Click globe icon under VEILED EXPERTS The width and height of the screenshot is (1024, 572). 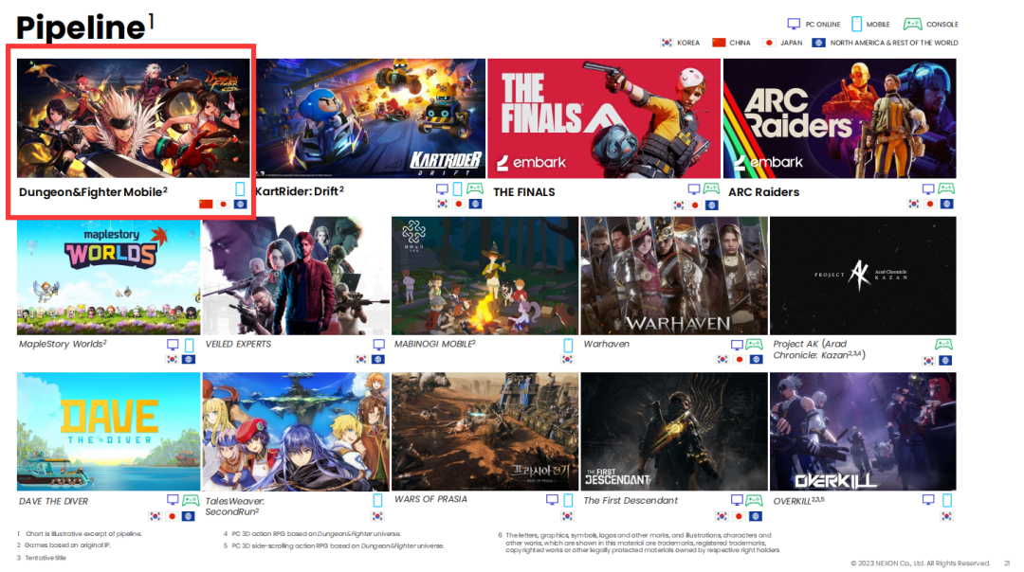point(378,359)
